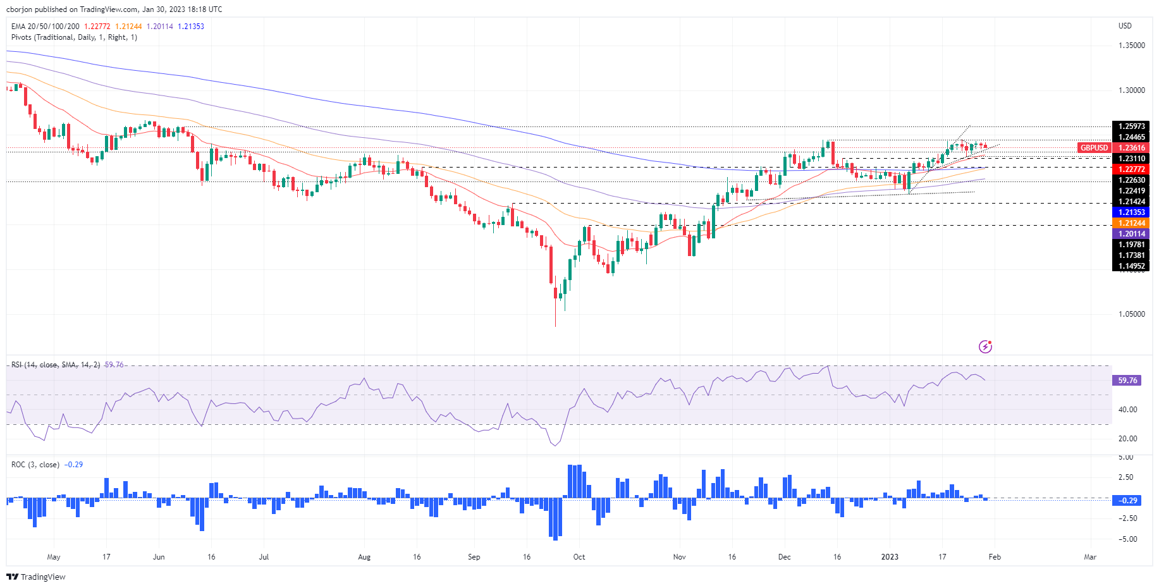
Task: Click the blue ROC value tag -0.29
Action: click(x=1127, y=501)
